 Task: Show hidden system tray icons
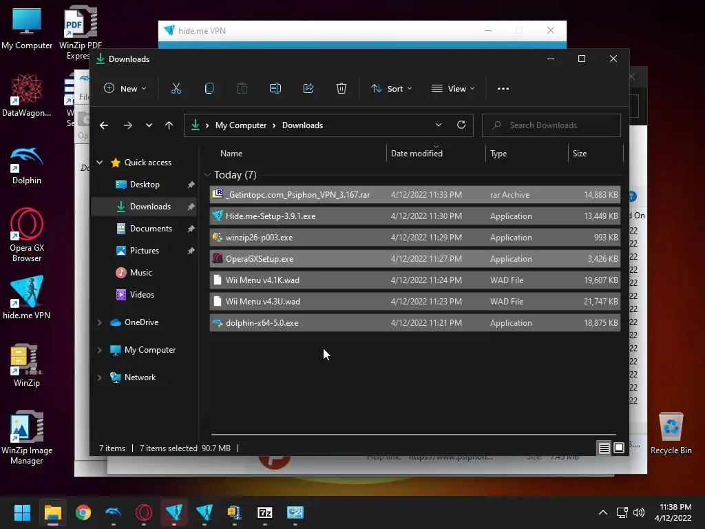pos(603,512)
